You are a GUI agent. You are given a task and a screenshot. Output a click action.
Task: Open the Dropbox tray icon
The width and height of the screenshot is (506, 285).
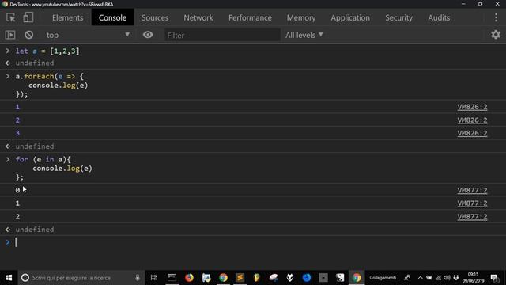pos(455,278)
